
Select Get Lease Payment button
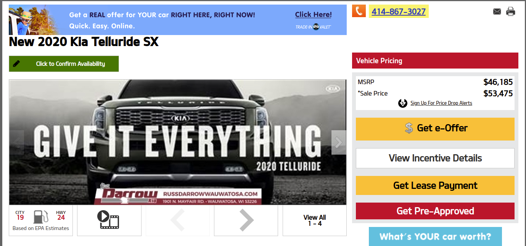[x=435, y=185]
